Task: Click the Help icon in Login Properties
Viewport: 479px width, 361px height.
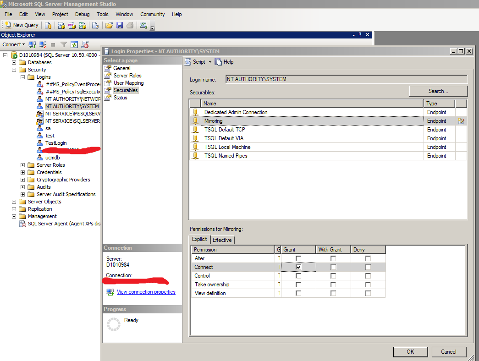Action: [x=224, y=62]
